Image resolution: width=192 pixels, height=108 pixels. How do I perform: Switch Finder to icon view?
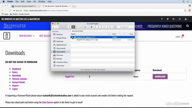coord(69,27)
